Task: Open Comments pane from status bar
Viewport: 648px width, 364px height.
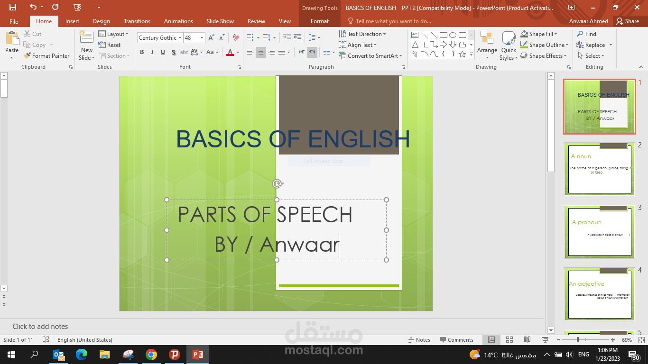Action: click(456, 340)
